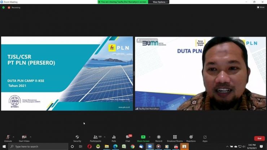Open the red clapperboard taskbar icon
Viewport: 267px width, 150px height.
[176, 146]
